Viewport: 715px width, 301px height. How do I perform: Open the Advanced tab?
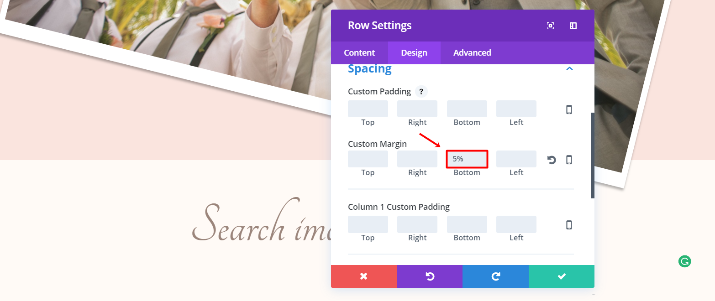pyautogui.click(x=472, y=53)
